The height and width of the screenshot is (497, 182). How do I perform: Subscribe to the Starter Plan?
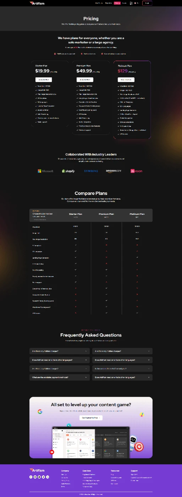point(43,80)
